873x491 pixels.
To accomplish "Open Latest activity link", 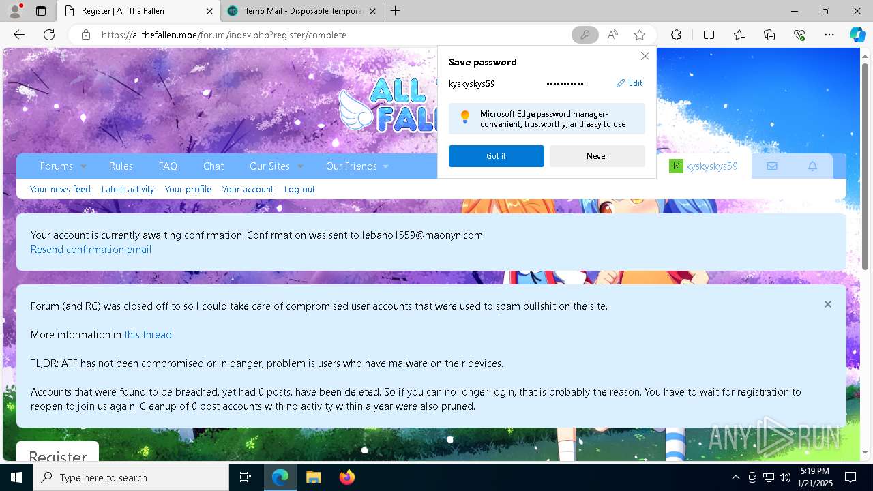I will pyautogui.click(x=128, y=189).
